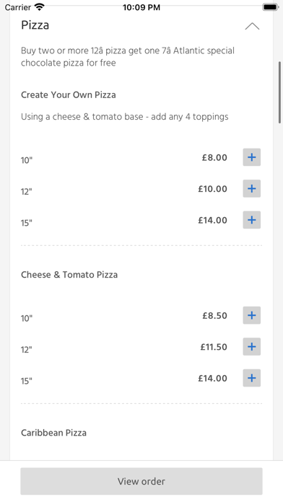This screenshot has width=283, height=502.
Task: Tap the cheese & tomato base toppings description
Action: pos(125,117)
